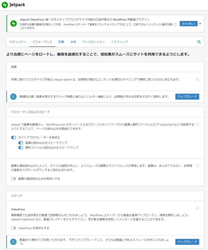The image size is (208, 250).
Task: Click info icon beside site accelerator description
Action: [x=197, y=124]
